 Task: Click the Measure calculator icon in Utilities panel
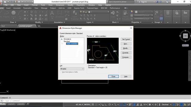pyautogui.click(x=168, y=12)
